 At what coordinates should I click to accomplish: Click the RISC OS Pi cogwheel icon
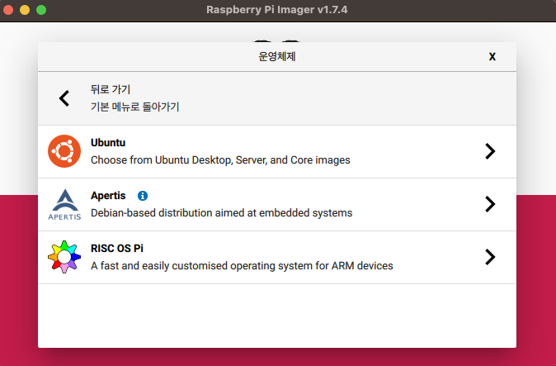(x=64, y=257)
